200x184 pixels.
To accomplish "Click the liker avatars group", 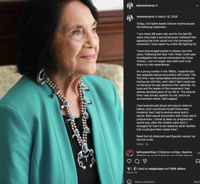I will [x=132, y=169].
